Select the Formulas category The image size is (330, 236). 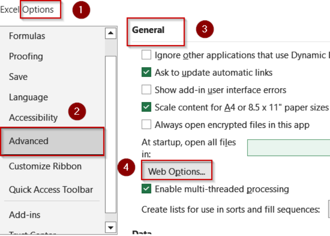tap(27, 36)
